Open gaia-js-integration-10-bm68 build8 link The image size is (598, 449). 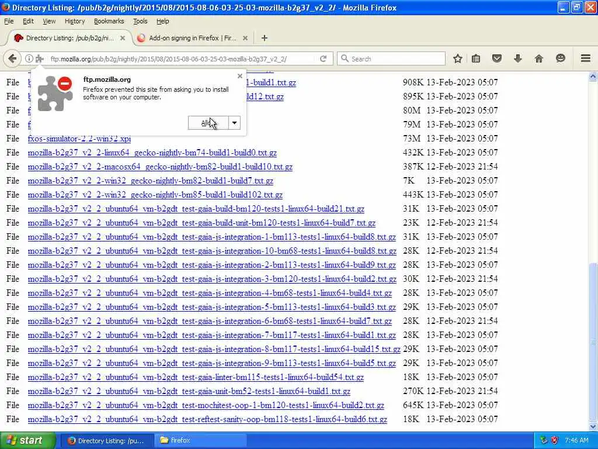[x=212, y=251]
